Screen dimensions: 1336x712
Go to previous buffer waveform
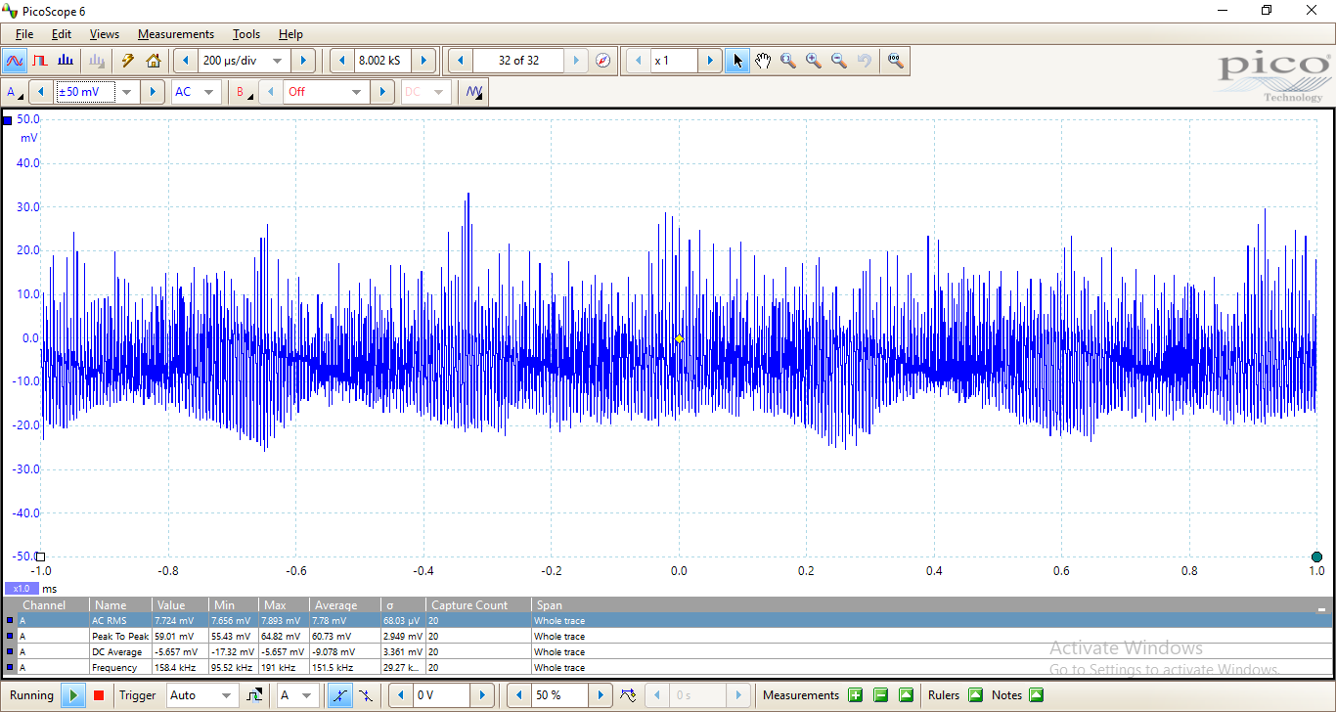point(461,61)
